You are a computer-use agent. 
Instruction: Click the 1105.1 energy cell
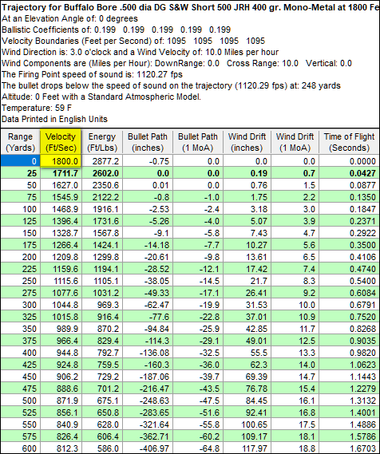point(102,281)
